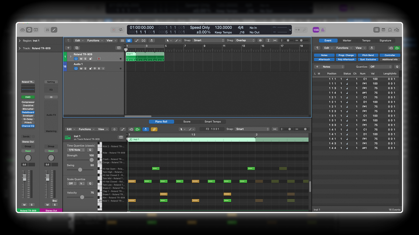Switch to the Signature list tab
This screenshot has height=235, width=419.
click(385, 40)
